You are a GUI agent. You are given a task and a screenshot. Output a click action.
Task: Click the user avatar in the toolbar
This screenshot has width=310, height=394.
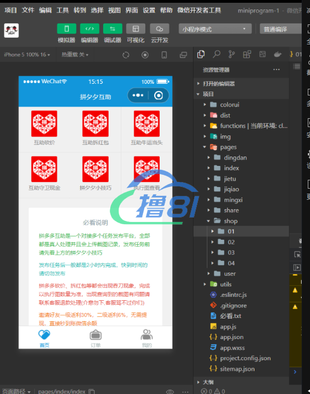pyautogui.click(x=11, y=31)
